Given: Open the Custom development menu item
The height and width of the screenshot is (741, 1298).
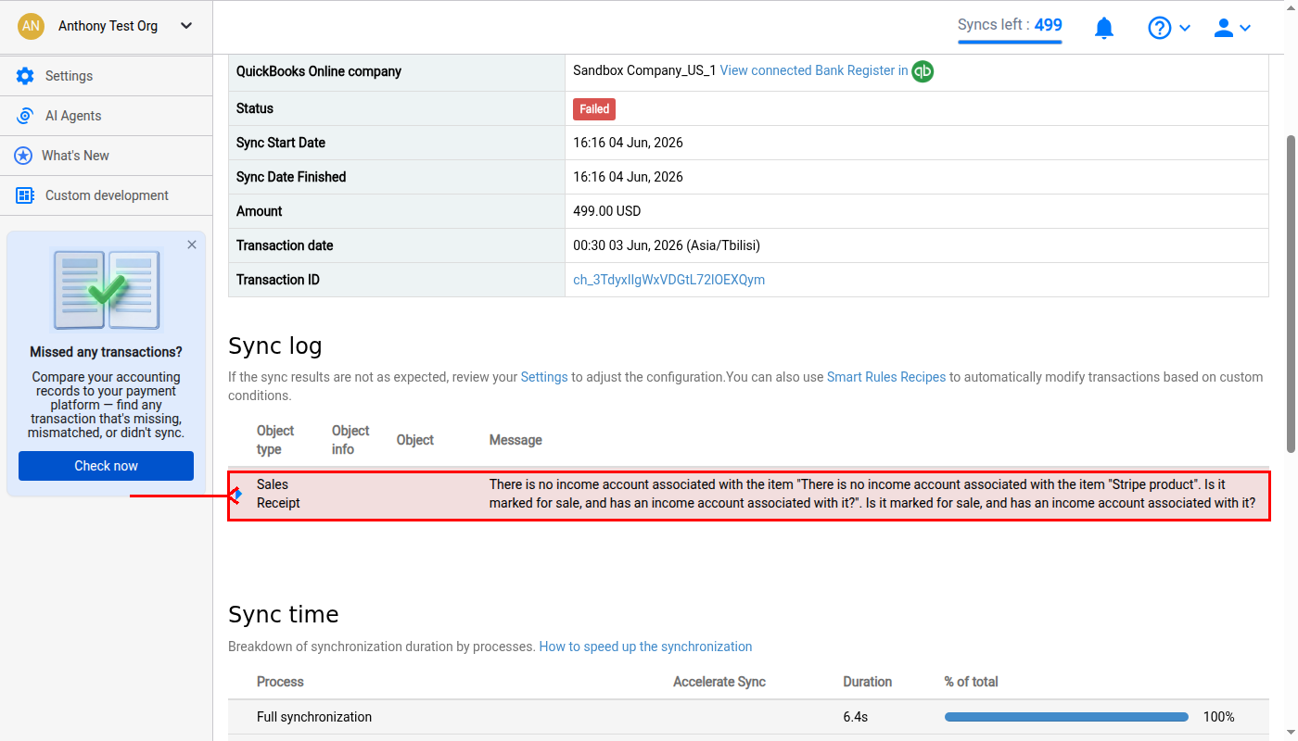Looking at the screenshot, I should click(107, 195).
